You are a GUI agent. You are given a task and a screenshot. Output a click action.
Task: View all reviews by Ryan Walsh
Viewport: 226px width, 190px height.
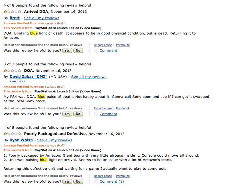(55, 140)
